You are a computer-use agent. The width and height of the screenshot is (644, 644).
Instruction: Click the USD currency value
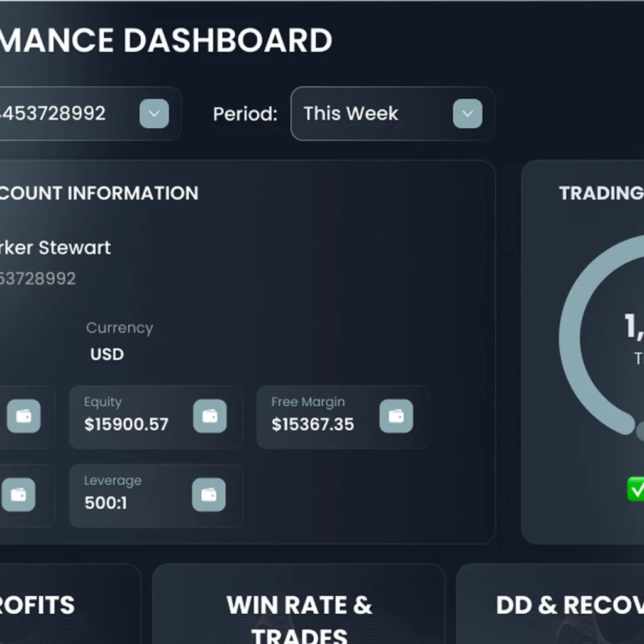coord(107,355)
